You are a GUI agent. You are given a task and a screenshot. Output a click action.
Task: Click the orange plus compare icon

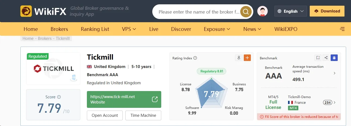[247, 58]
